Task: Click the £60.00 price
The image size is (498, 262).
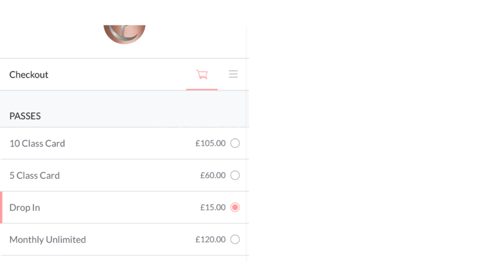Action: pos(213,175)
